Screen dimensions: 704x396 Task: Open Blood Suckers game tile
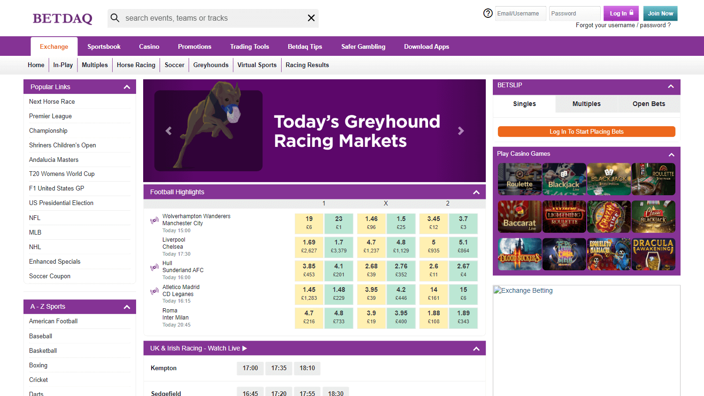click(x=520, y=254)
